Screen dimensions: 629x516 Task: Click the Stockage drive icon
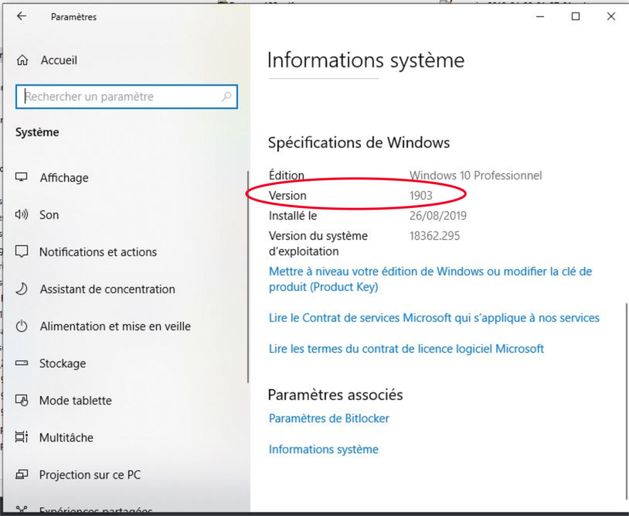click(22, 364)
